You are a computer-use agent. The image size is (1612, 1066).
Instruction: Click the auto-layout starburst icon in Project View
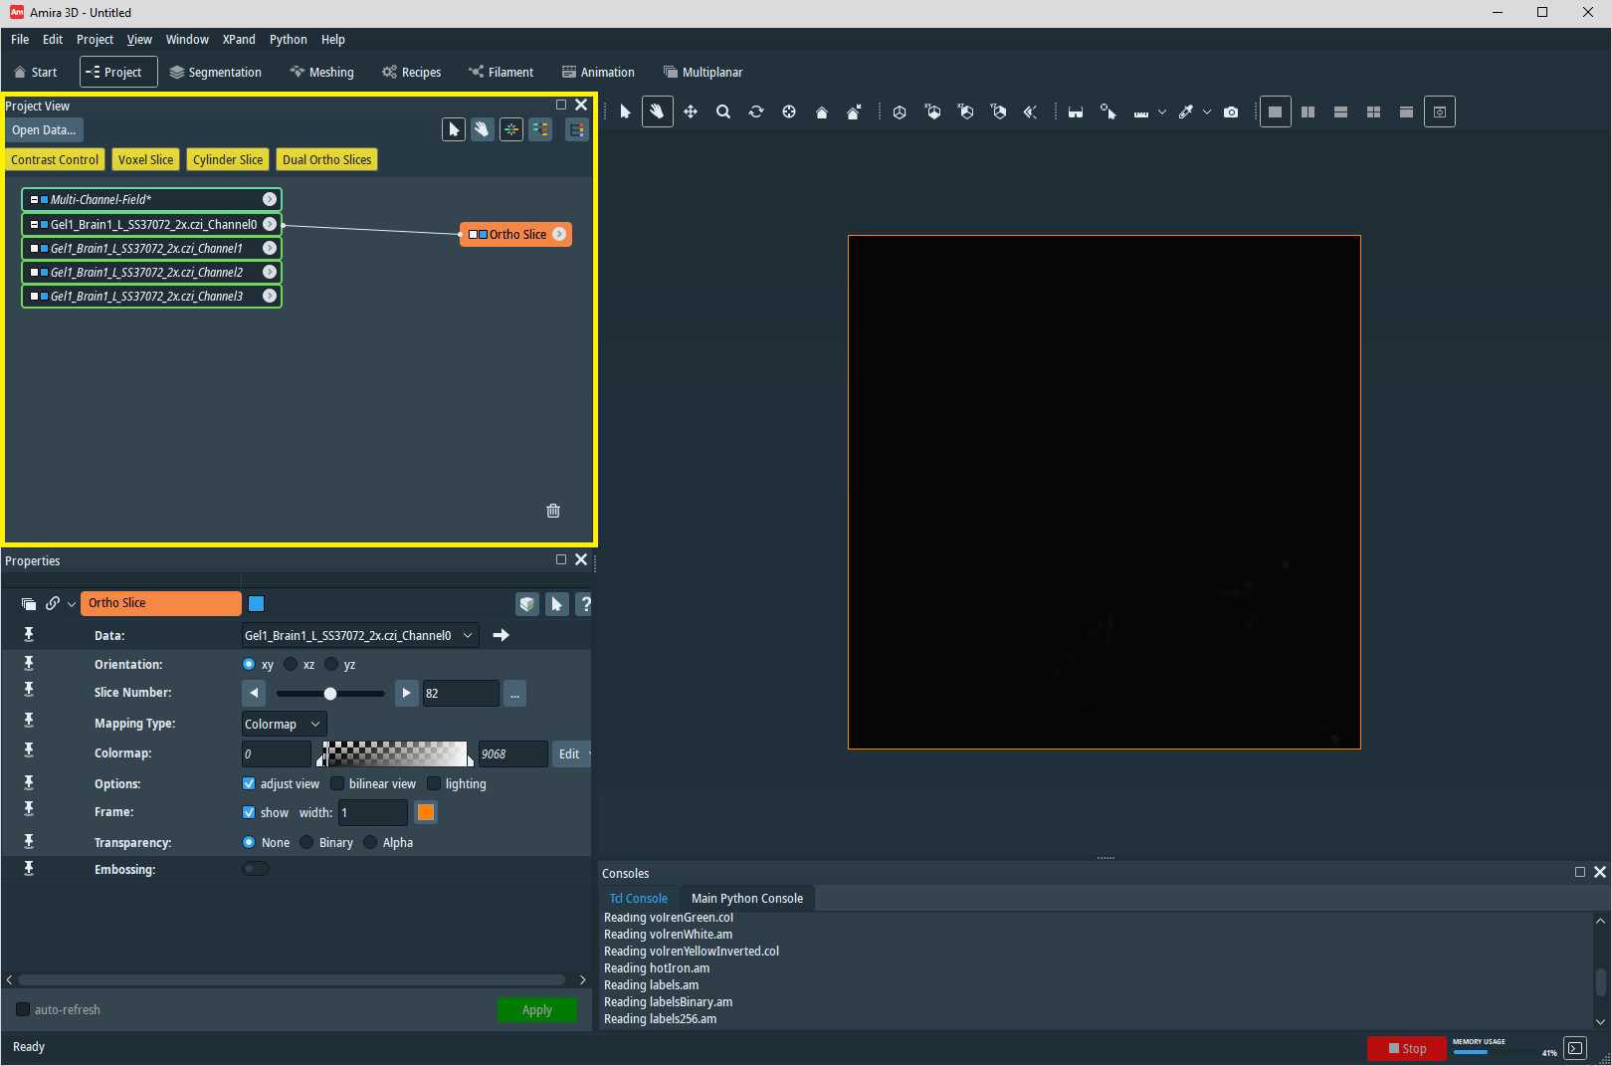pyautogui.click(x=511, y=129)
